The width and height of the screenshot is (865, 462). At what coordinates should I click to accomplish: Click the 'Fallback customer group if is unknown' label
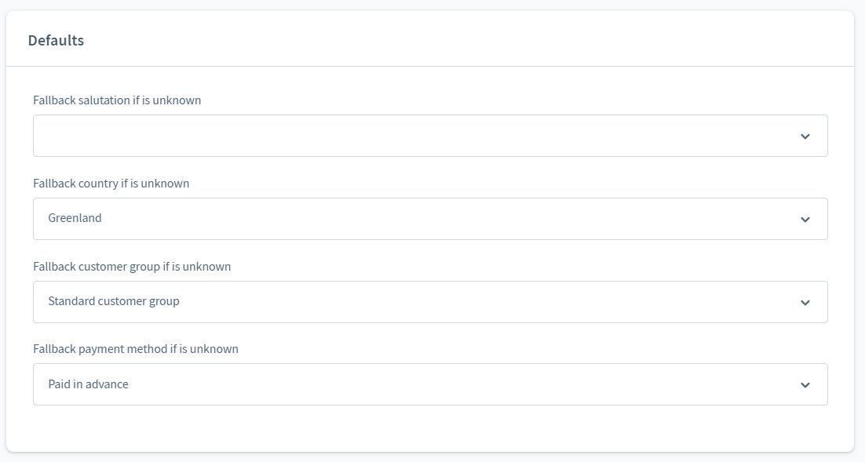tap(132, 267)
